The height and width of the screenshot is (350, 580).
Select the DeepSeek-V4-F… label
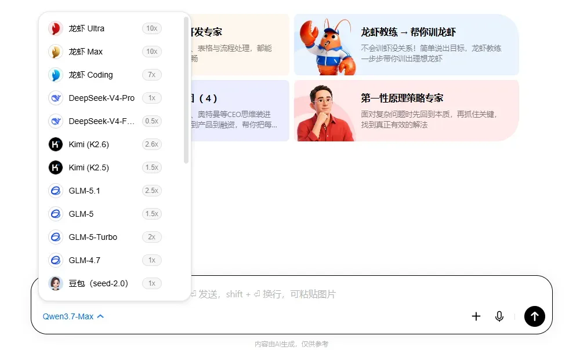[x=101, y=121]
